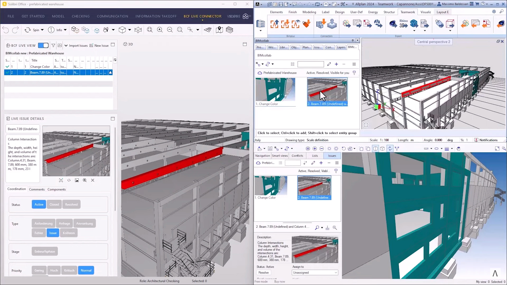This screenshot has height=285, width=507.
Task: Click the BIMcollab panel search field
Action: (311, 64)
